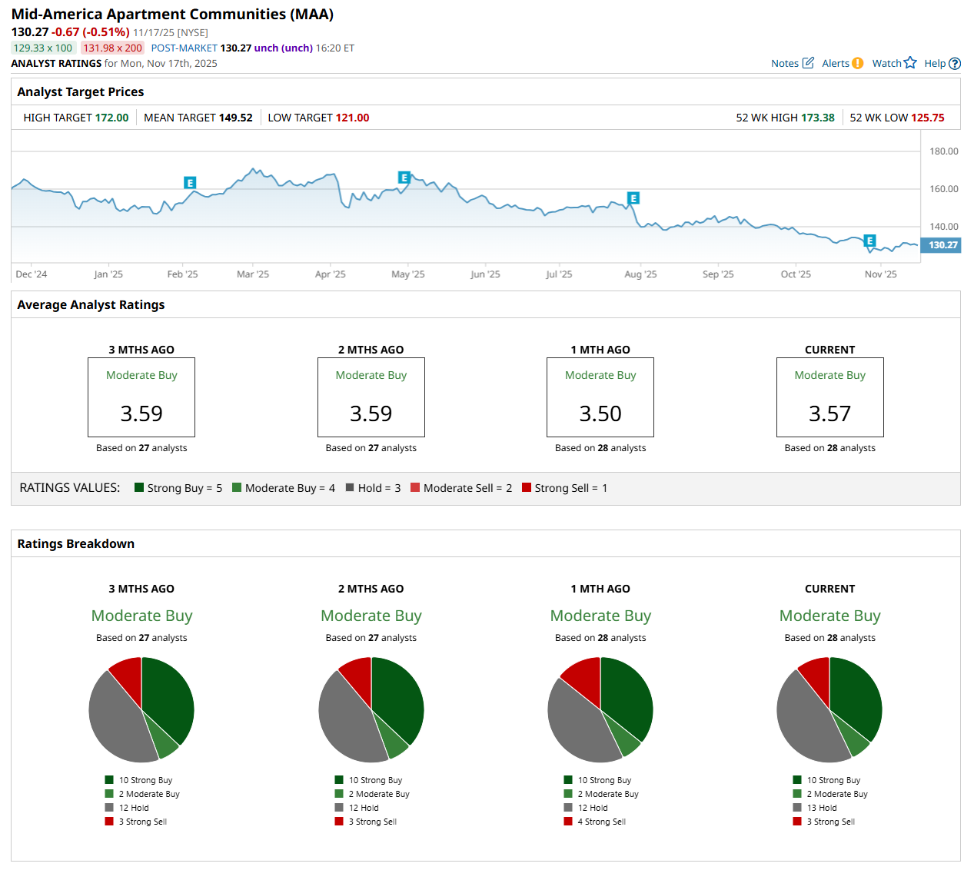
Task: Click the earnings marker near May '25
Action: coord(404,178)
